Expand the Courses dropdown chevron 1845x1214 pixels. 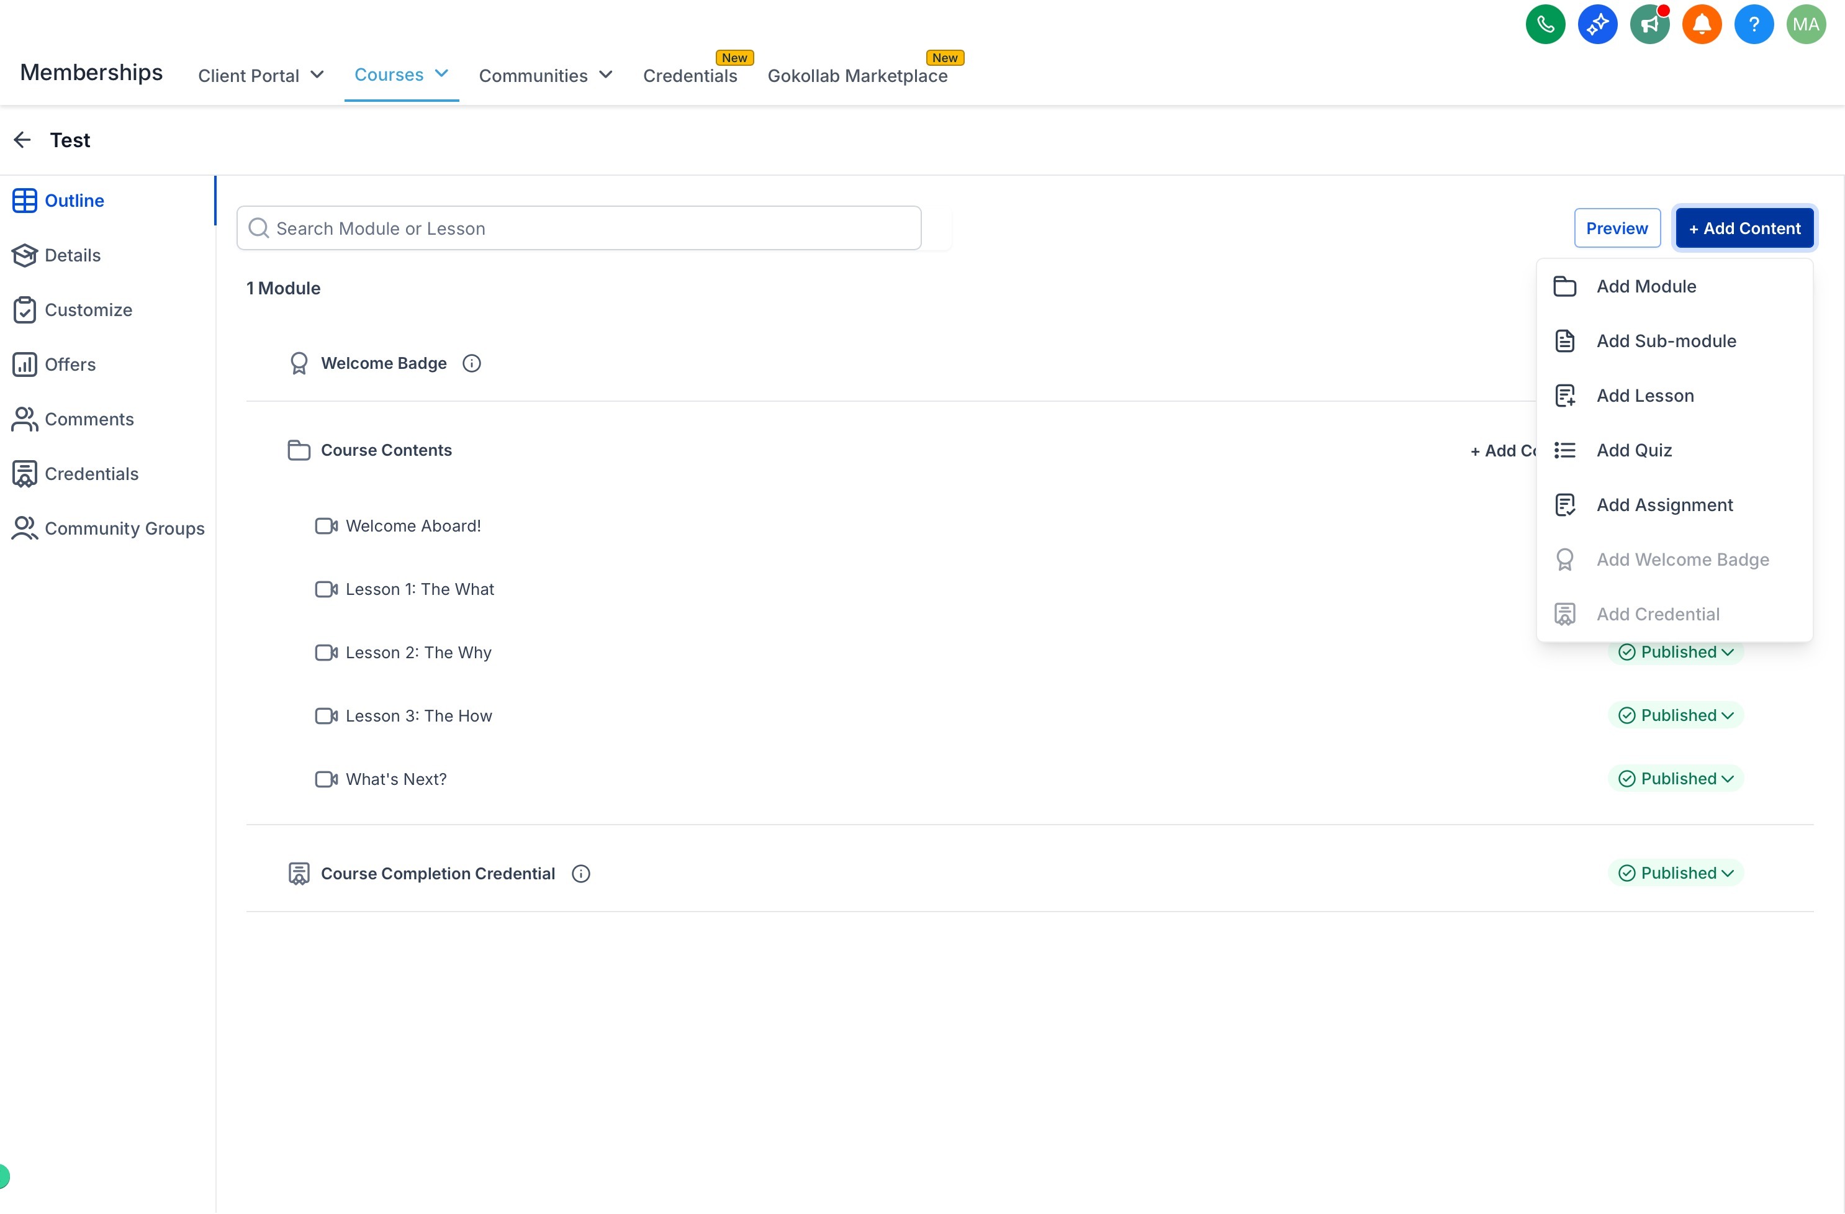point(442,74)
